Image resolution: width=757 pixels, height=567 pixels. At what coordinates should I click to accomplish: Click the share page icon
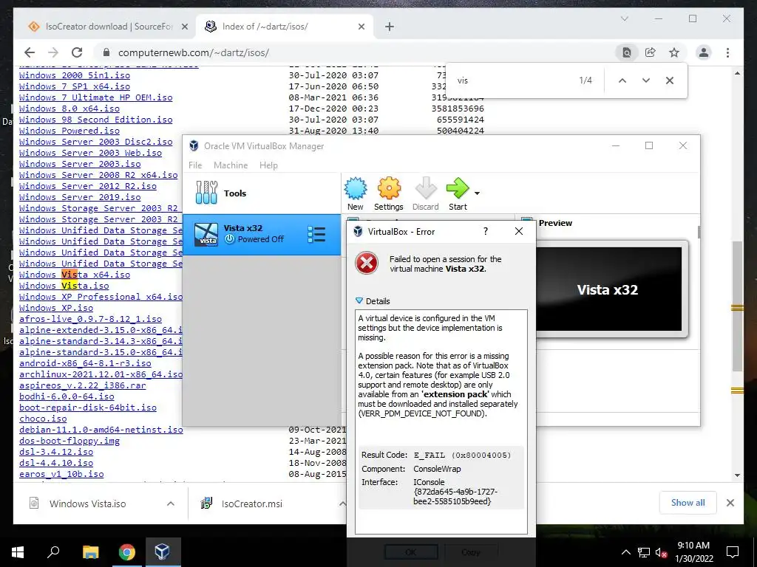pos(651,52)
